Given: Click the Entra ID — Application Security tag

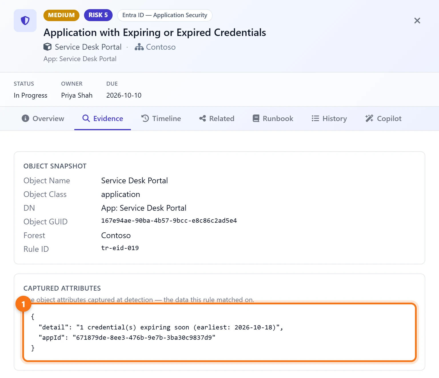Looking at the screenshot, I should click(x=165, y=15).
